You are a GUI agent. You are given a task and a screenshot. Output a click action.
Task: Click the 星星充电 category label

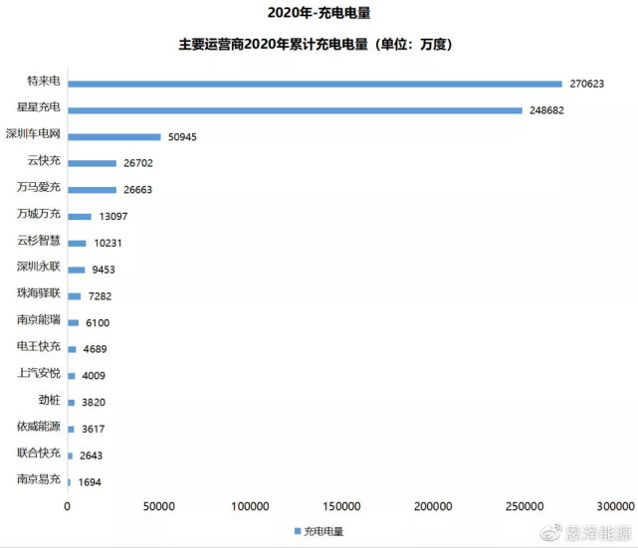38,107
